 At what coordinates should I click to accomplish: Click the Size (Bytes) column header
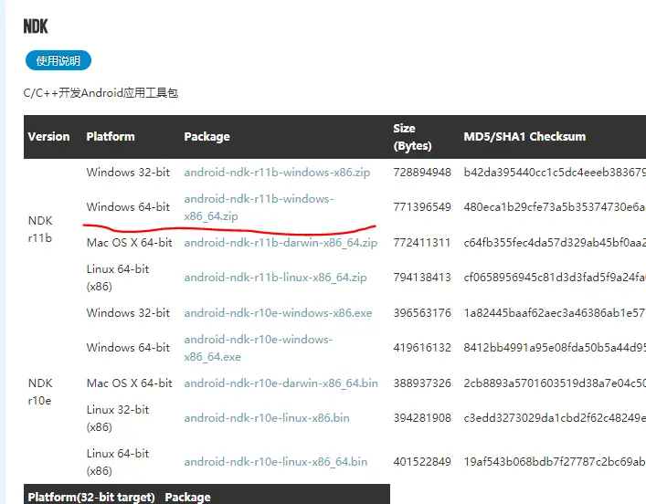412,137
